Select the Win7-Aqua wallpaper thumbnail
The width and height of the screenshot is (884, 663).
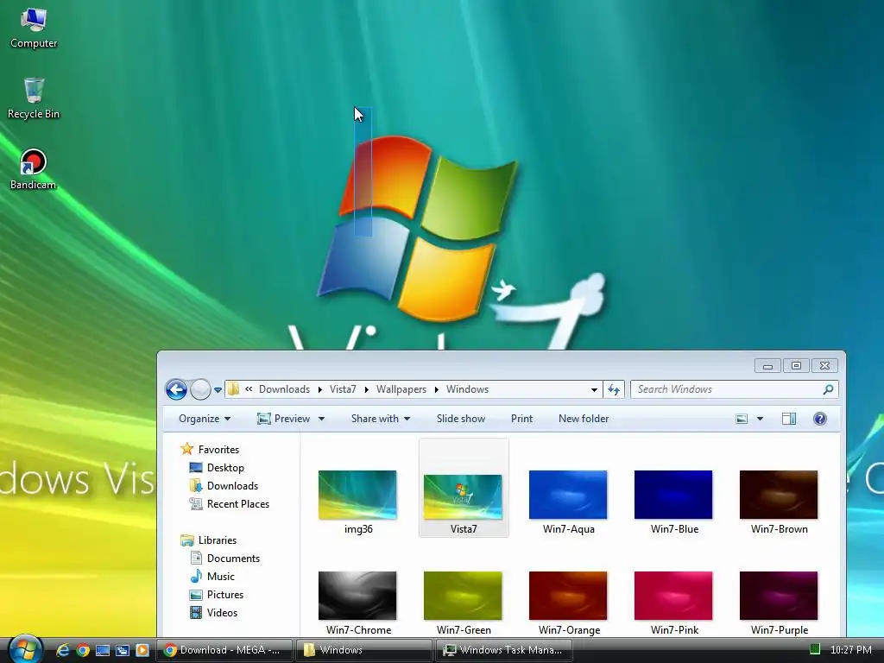tap(568, 495)
